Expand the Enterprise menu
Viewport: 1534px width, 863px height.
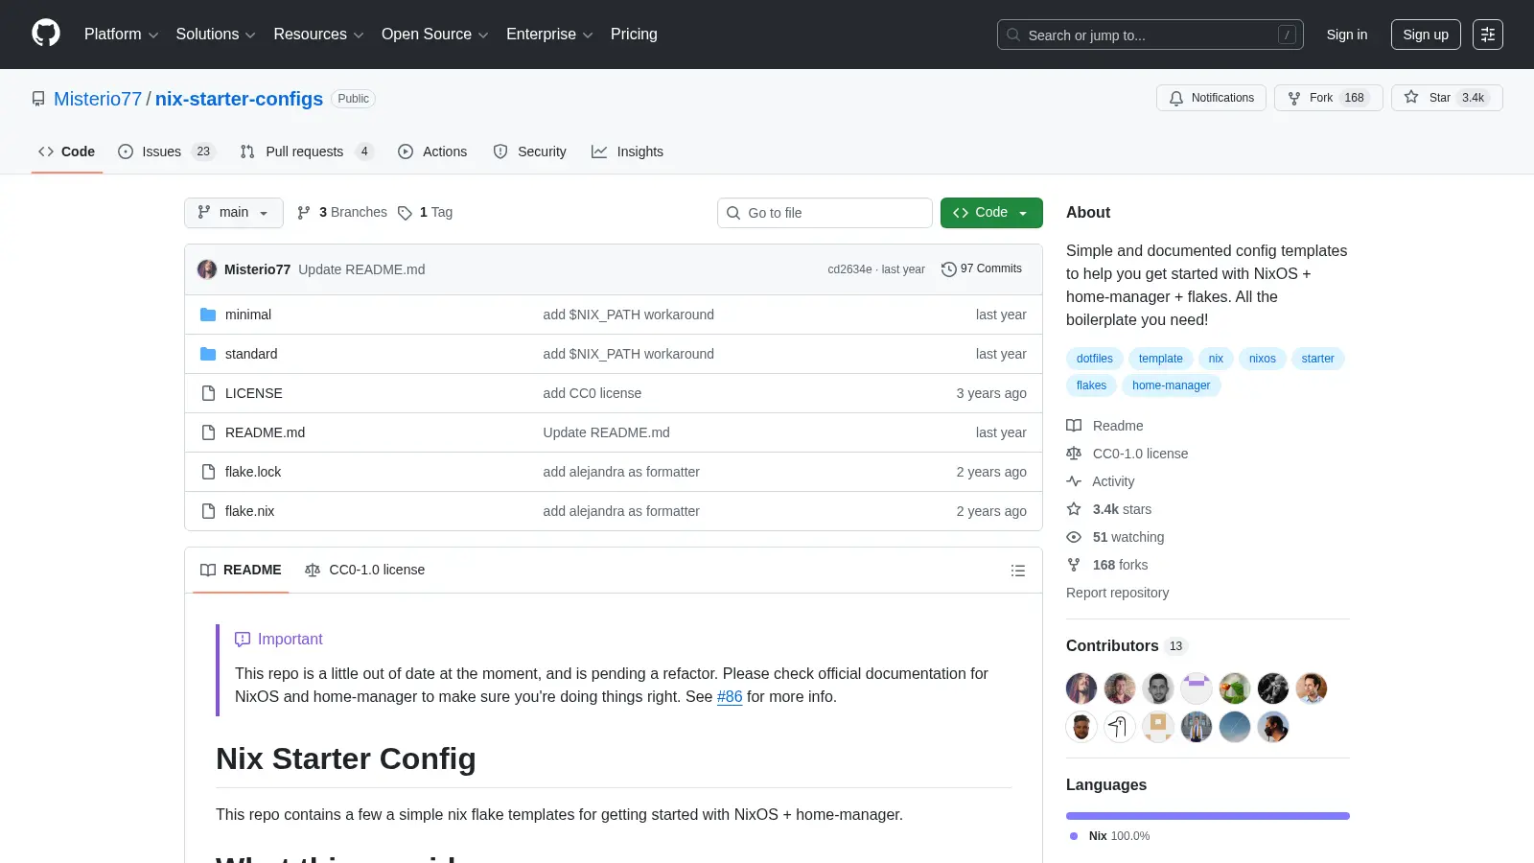point(549,35)
